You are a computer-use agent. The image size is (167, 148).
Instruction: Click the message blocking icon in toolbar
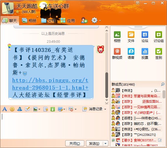71,109
